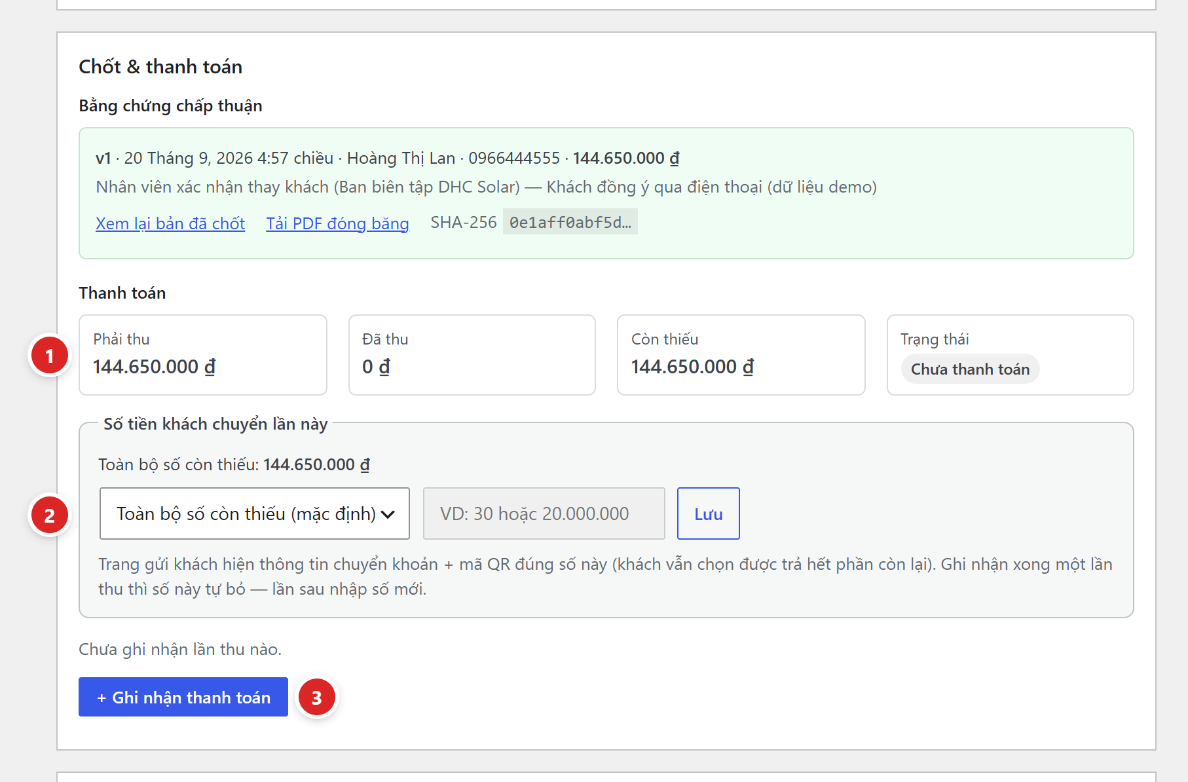Select the 'Chưa thanh toán' status badge

[970, 369]
